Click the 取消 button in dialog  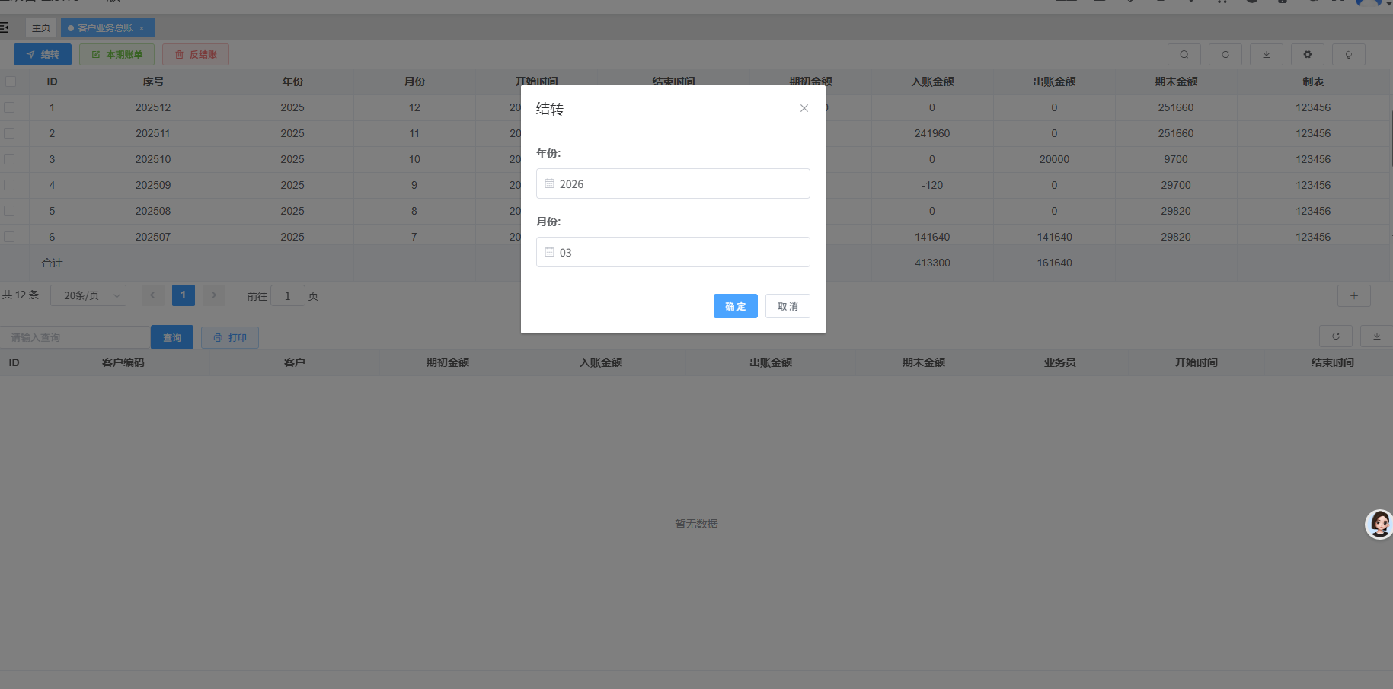point(788,306)
